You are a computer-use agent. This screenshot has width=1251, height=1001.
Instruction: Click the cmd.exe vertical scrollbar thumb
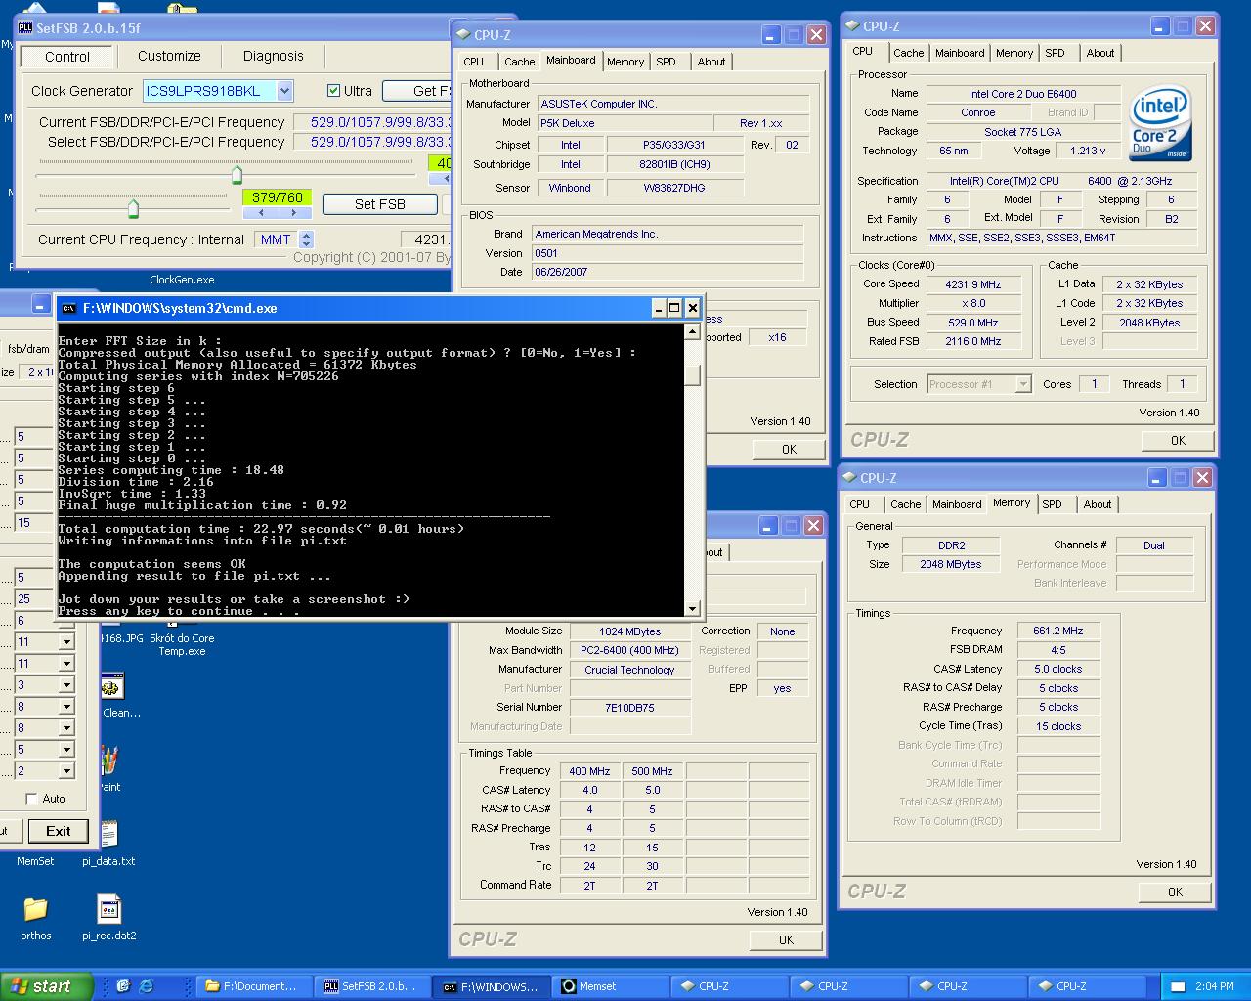click(692, 375)
